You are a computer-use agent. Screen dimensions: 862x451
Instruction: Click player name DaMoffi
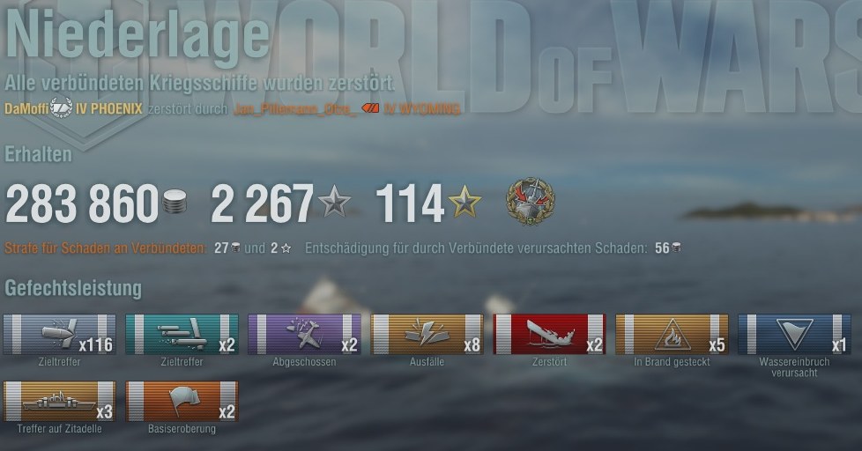[26, 108]
